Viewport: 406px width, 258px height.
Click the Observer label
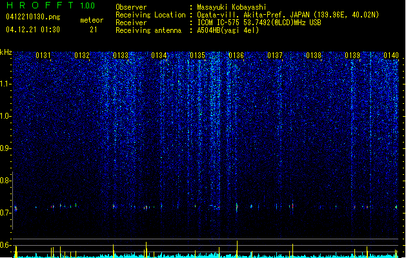[131, 7]
